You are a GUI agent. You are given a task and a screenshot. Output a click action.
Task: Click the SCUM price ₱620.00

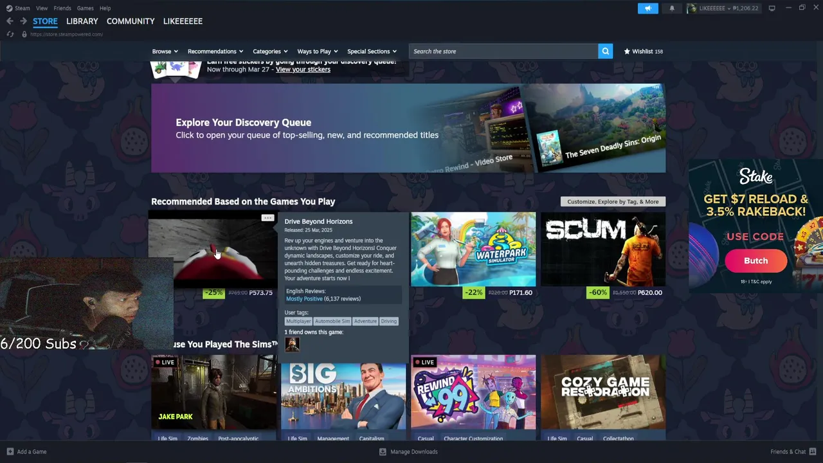click(x=649, y=293)
